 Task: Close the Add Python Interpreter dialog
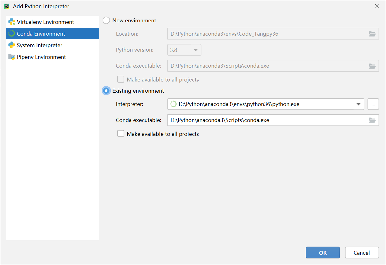coord(377,6)
